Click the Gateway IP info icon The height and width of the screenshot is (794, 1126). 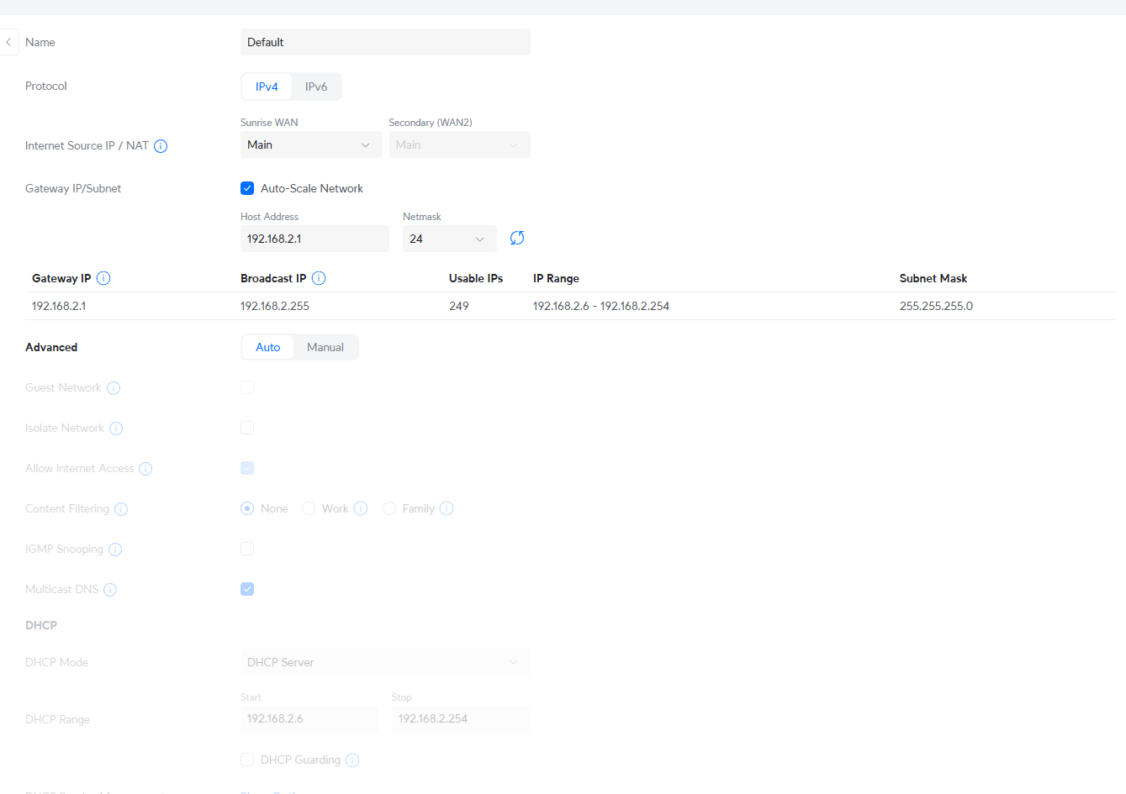(x=103, y=279)
